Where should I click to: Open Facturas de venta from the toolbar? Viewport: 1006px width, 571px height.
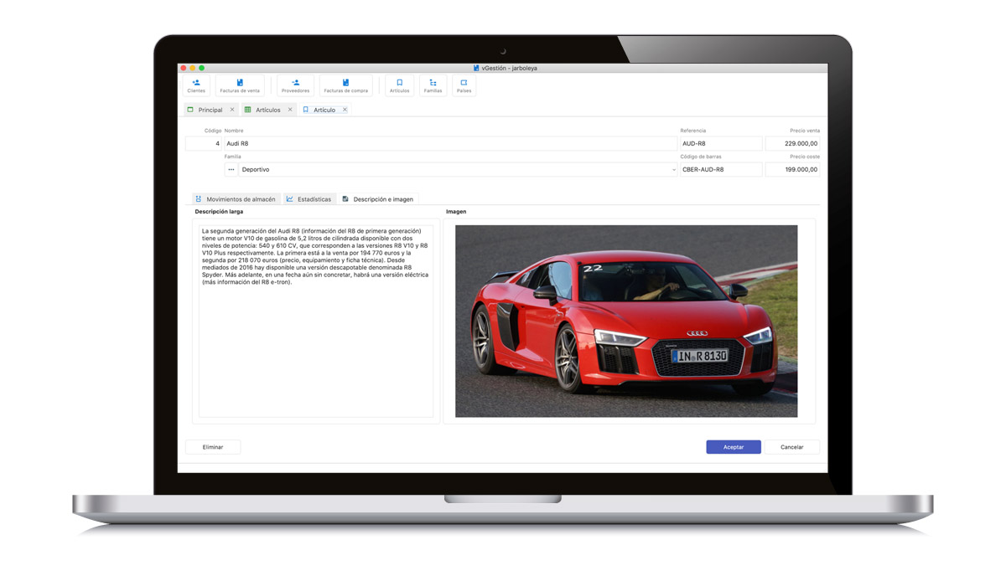point(240,85)
